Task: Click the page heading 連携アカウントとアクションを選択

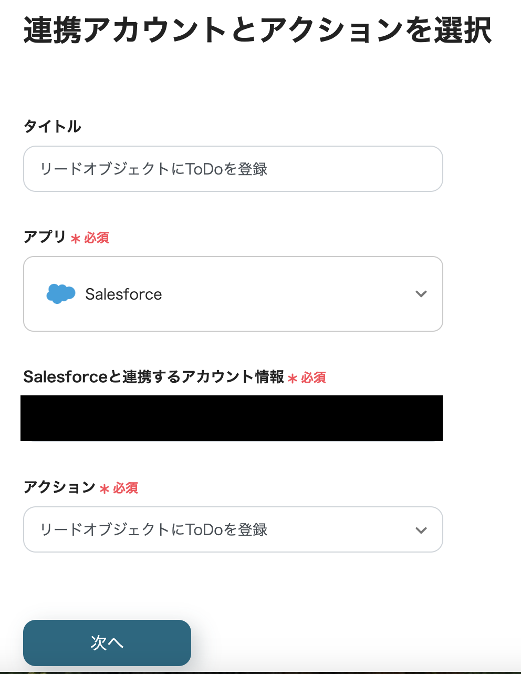Action: point(257,30)
